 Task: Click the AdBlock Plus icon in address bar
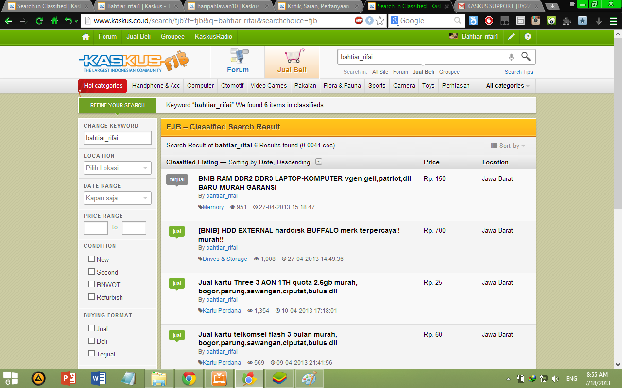coord(359,21)
